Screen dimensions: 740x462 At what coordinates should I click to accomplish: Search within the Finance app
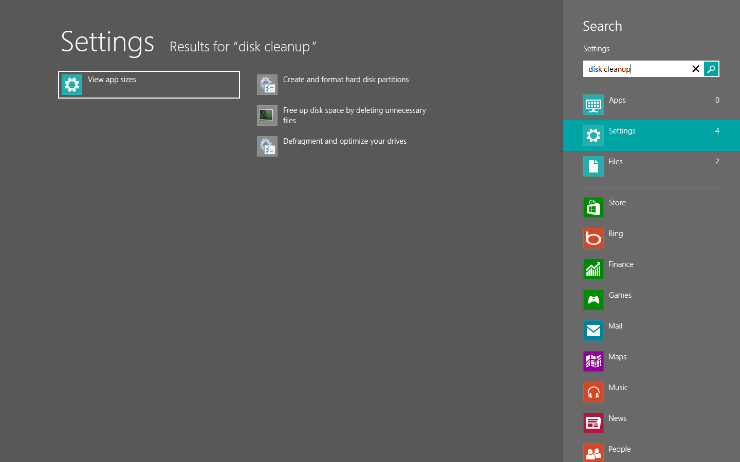click(x=651, y=269)
